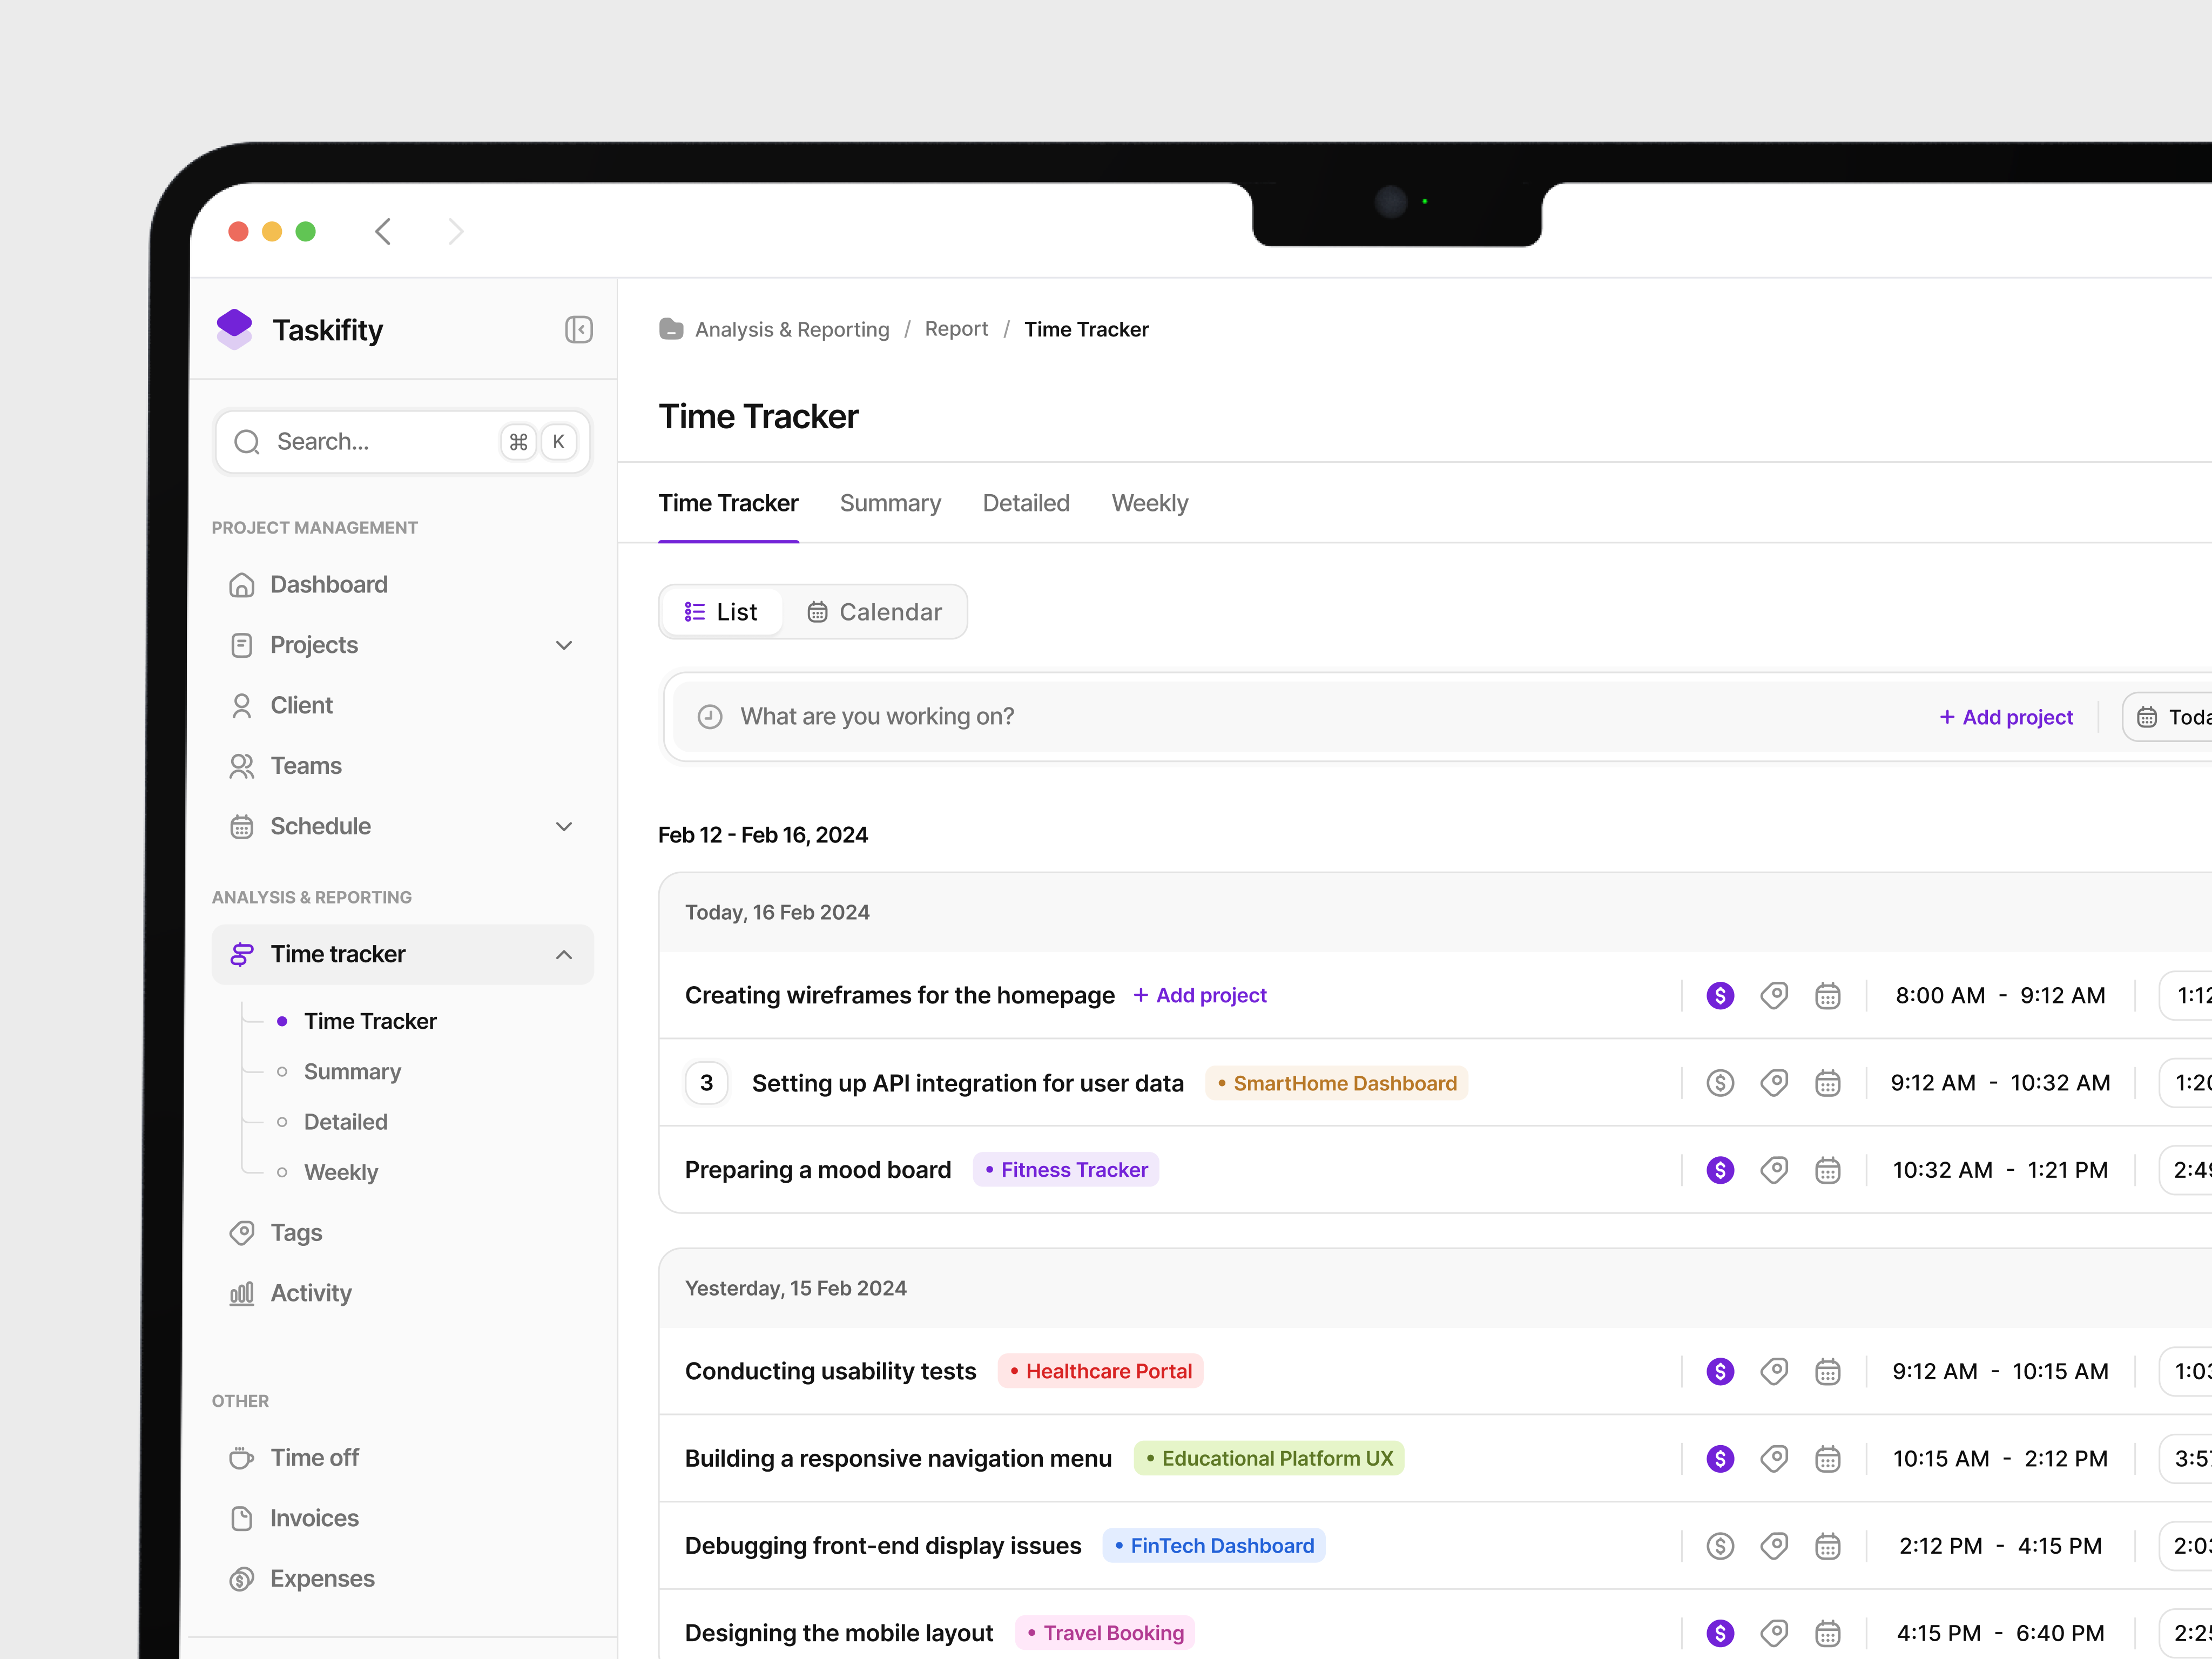Click the SmartHome Dashboard project tag
This screenshot has width=2212, height=1659.
(x=1336, y=1083)
